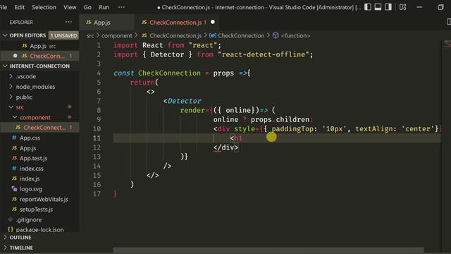Expand the Outline section
This screenshot has height=254, width=451.
tap(20, 238)
